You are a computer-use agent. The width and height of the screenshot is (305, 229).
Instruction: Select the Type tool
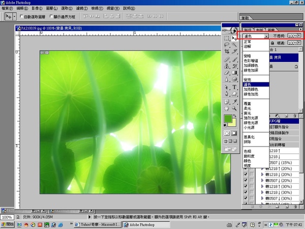(x=234, y=87)
